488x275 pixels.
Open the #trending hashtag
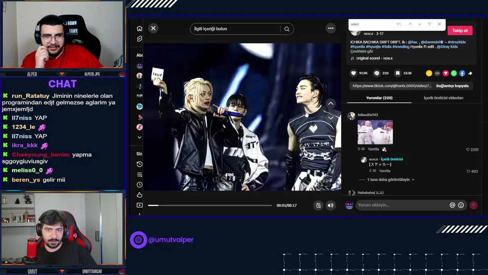tap(401, 47)
